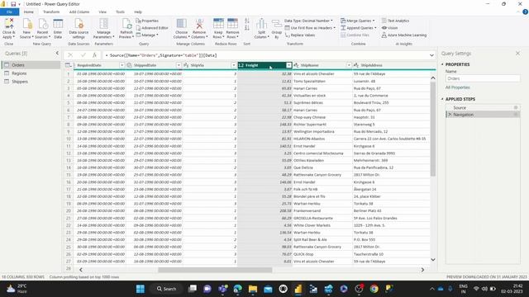Collapse the APPLIED STEPS section
This screenshot has width=529, height=297.
point(442,99)
